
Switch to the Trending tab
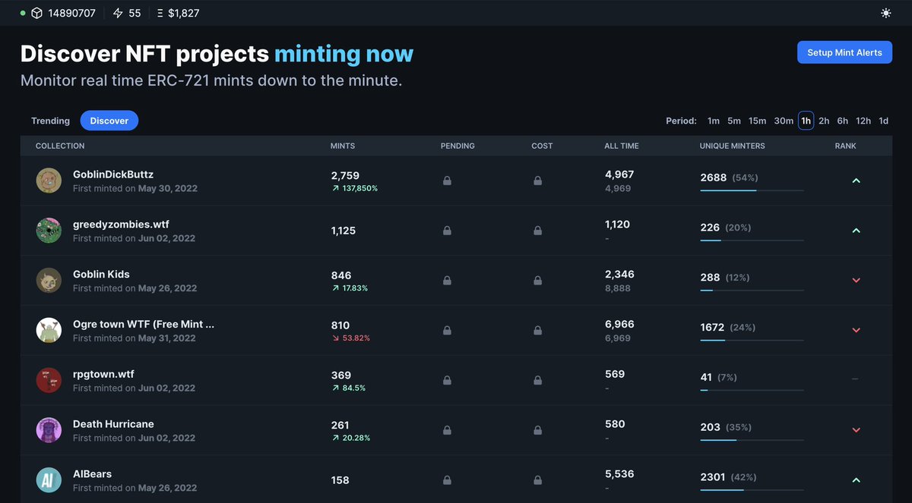point(50,121)
